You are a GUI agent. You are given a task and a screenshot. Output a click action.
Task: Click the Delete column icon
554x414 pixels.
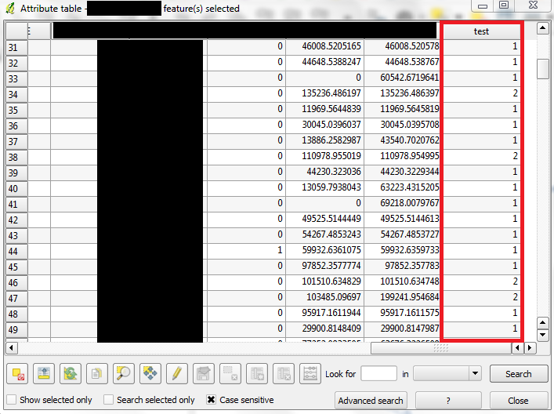tap(284, 374)
